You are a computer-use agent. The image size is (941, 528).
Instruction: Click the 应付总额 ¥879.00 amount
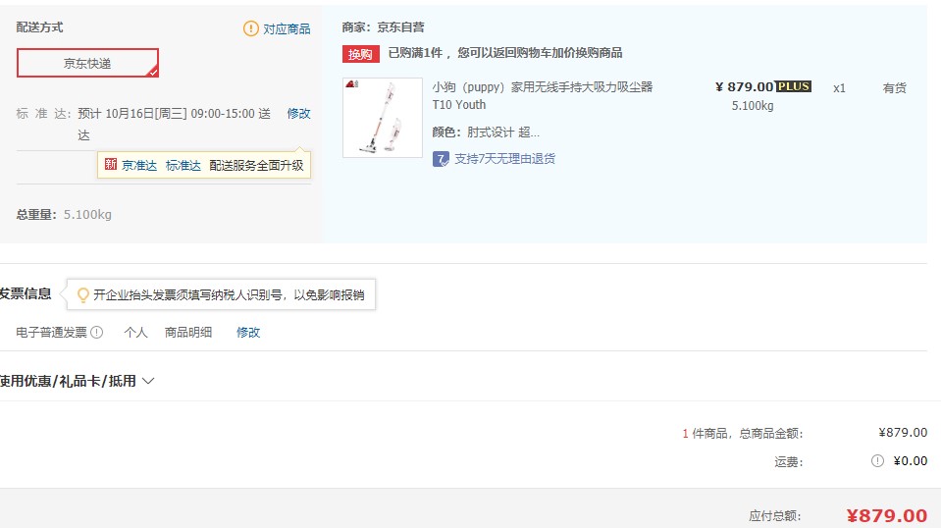pyautogui.click(x=886, y=515)
